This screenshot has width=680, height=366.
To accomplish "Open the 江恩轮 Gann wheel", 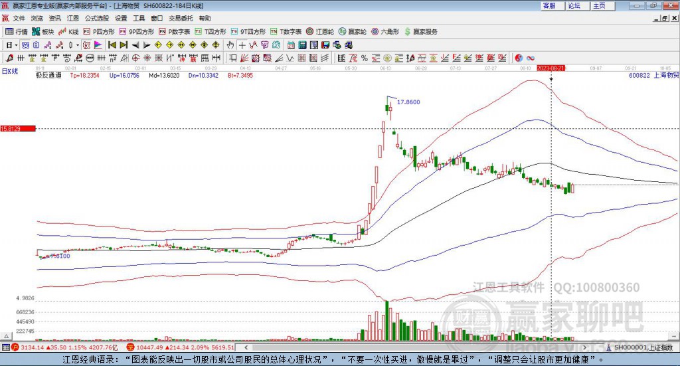I will point(320,32).
